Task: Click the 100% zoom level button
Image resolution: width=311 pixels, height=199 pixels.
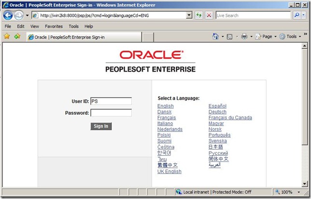Action: (284, 192)
